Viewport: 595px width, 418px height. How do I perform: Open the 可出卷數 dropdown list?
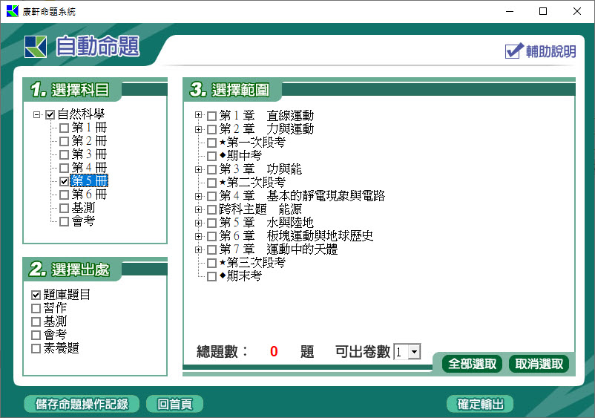pos(414,352)
